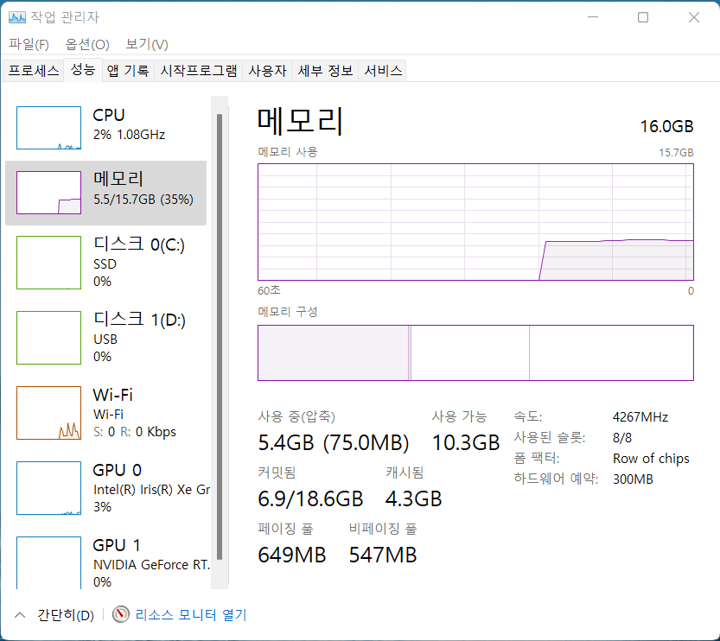Go to the 시작프로그램 tab
Screen dimensions: 720x641
tap(199, 71)
